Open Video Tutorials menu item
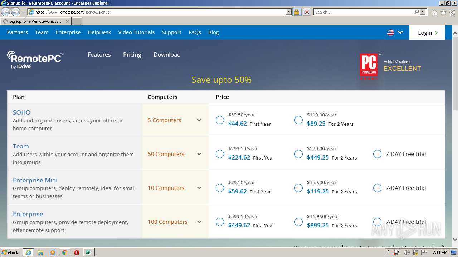 pos(136,32)
